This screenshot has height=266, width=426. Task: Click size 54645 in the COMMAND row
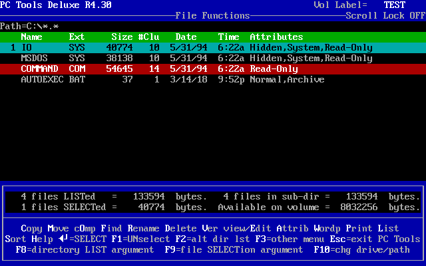(120, 68)
